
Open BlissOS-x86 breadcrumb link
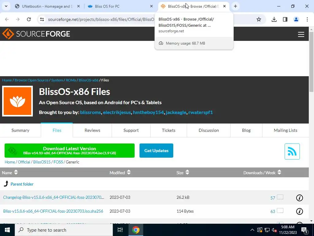pos(89,80)
